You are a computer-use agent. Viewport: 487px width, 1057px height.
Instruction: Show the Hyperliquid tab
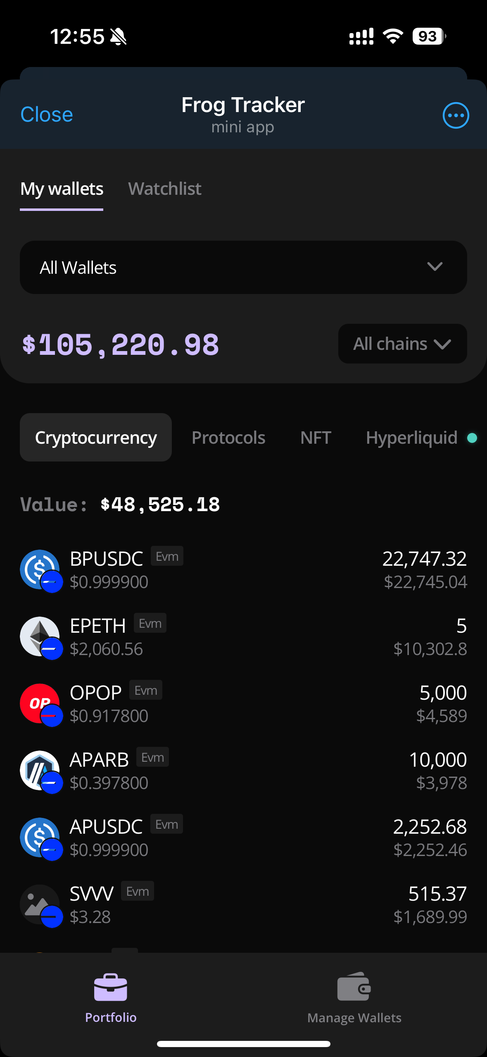(412, 438)
